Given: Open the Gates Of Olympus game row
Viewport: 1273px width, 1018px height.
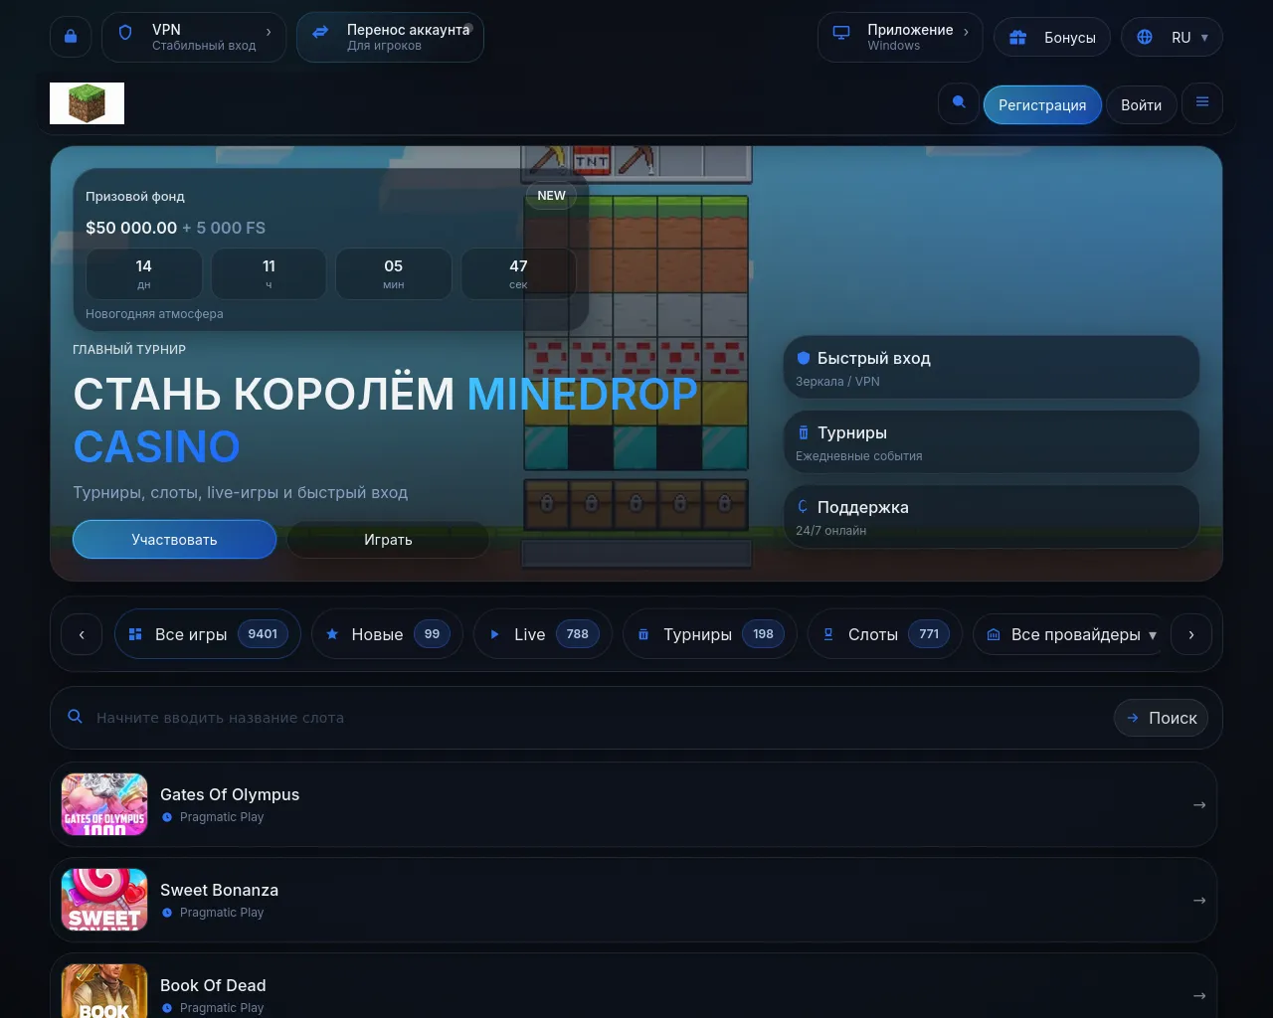Looking at the screenshot, I should (x=634, y=804).
